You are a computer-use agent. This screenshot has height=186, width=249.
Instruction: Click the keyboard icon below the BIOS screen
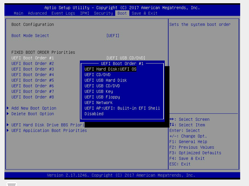click(x=11, y=184)
